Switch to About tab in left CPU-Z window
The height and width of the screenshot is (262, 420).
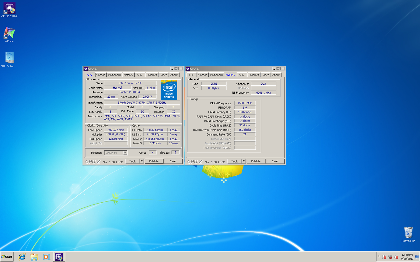174,75
